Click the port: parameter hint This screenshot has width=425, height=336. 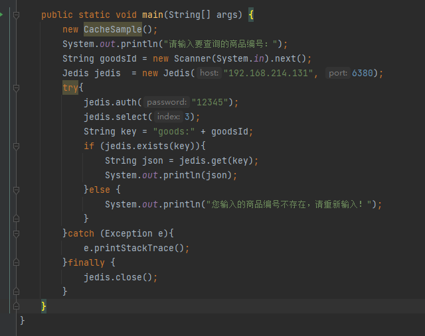click(337, 73)
